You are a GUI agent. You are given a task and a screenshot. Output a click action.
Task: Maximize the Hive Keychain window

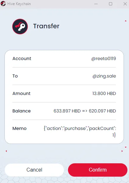point(111,4)
